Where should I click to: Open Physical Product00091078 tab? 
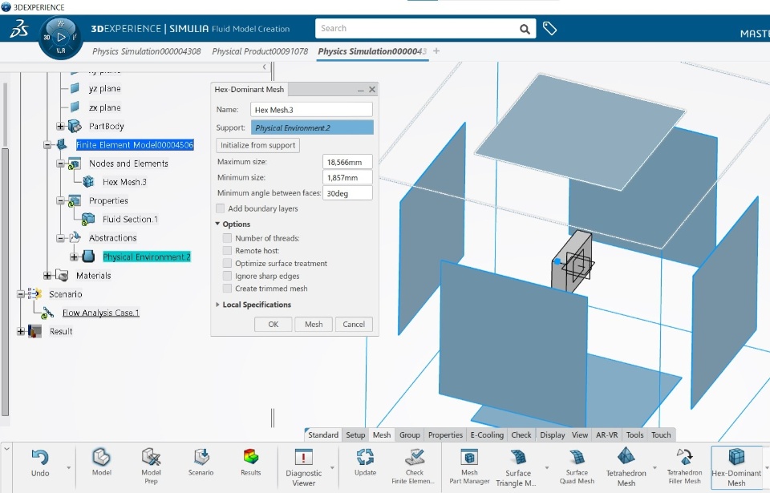[260, 51]
